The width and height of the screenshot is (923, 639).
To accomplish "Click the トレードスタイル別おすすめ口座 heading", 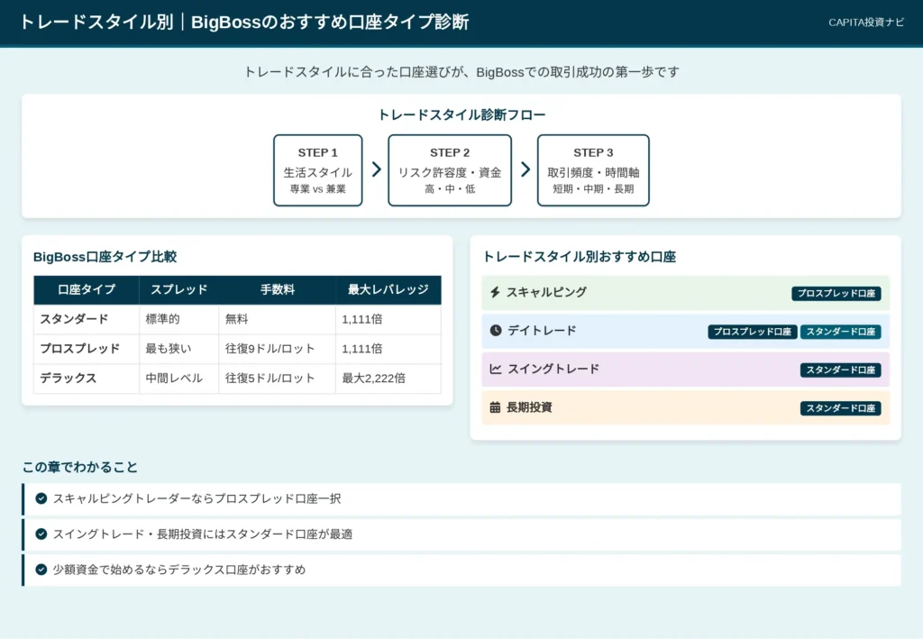I will [580, 257].
